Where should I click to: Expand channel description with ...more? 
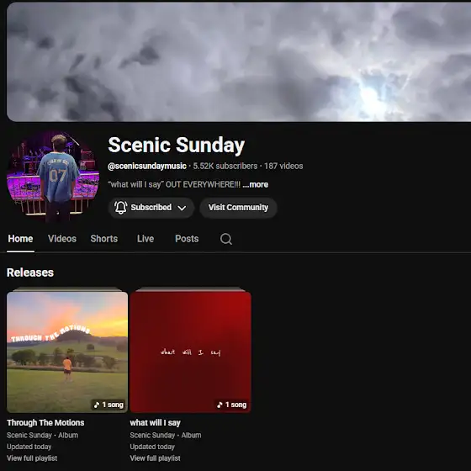[x=256, y=184]
